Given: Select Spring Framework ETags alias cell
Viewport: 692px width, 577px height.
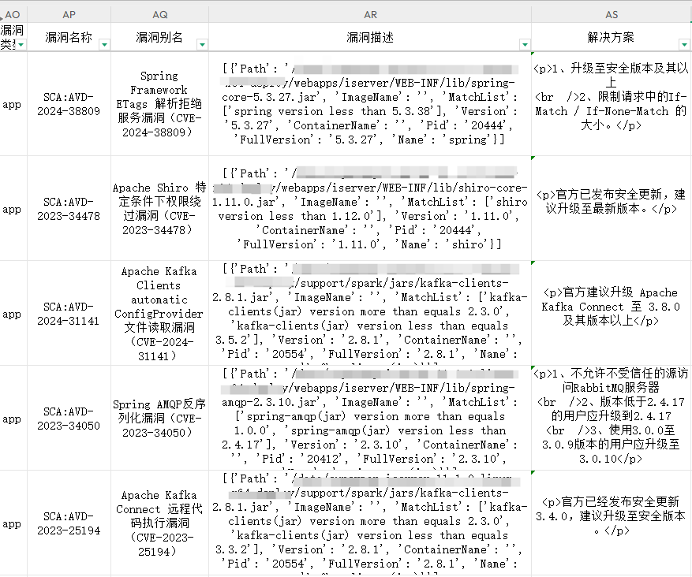Looking at the screenshot, I should (x=159, y=104).
